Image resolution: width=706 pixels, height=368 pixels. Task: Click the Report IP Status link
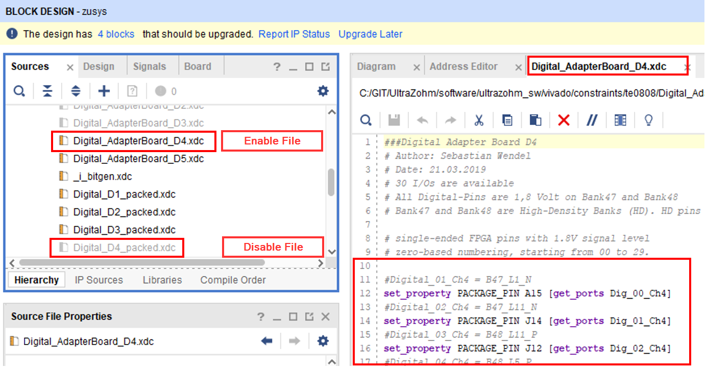click(294, 34)
